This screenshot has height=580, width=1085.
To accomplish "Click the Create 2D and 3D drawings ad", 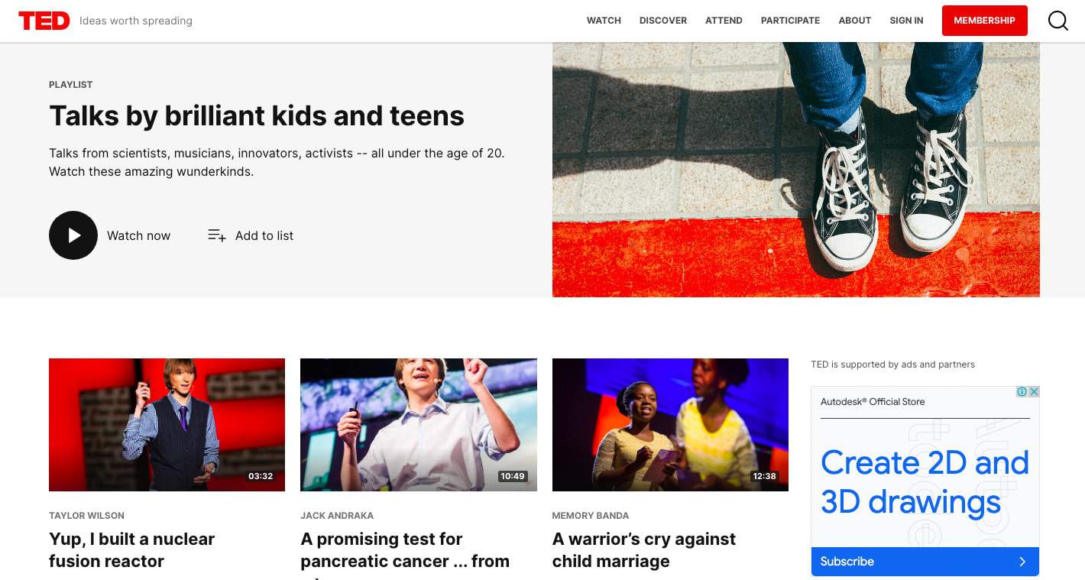I will pyautogui.click(x=925, y=482).
